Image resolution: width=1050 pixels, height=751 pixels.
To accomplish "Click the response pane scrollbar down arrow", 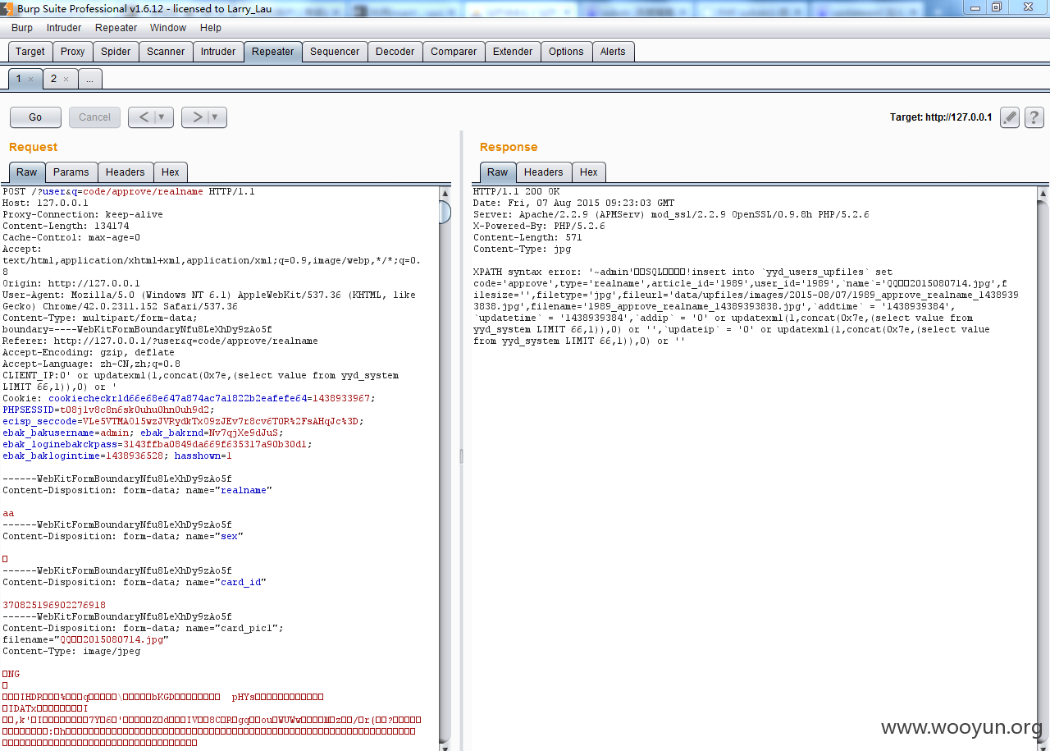I will [1043, 746].
